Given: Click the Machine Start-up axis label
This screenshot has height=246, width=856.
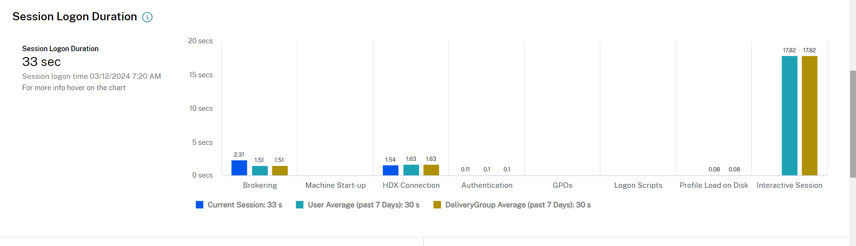Looking at the screenshot, I should (335, 185).
